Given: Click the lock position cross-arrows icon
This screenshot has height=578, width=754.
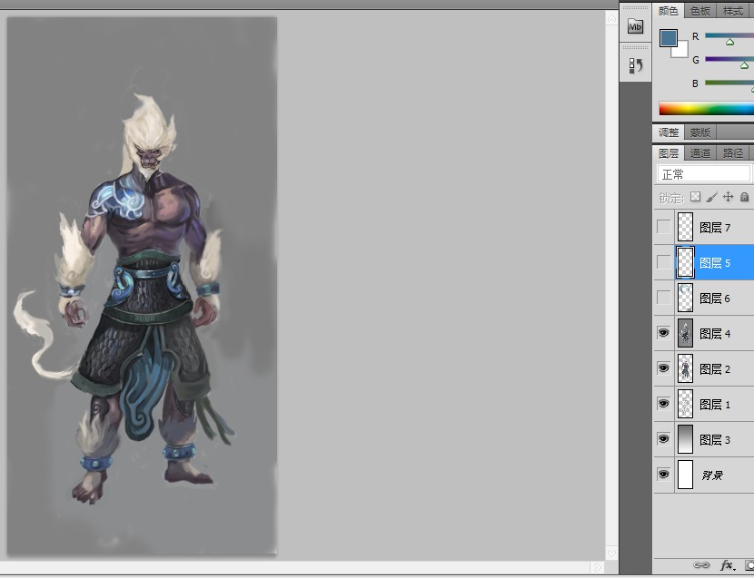Looking at the screenshot, I should click(x=728, y=197).
